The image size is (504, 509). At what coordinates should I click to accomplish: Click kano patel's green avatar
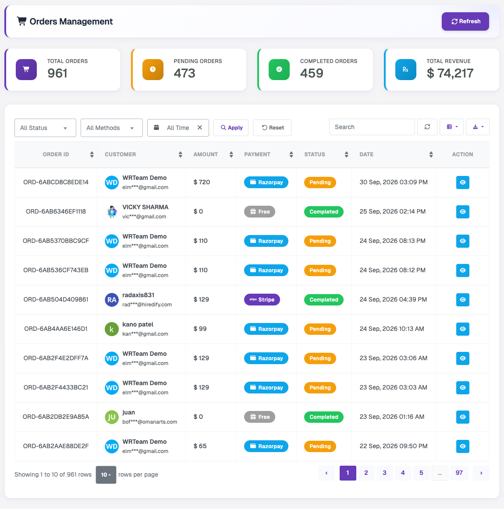[x=112, y=329]
